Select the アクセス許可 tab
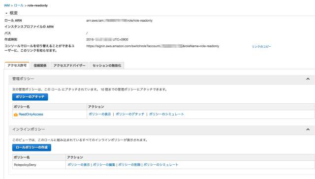 point(17,65)
